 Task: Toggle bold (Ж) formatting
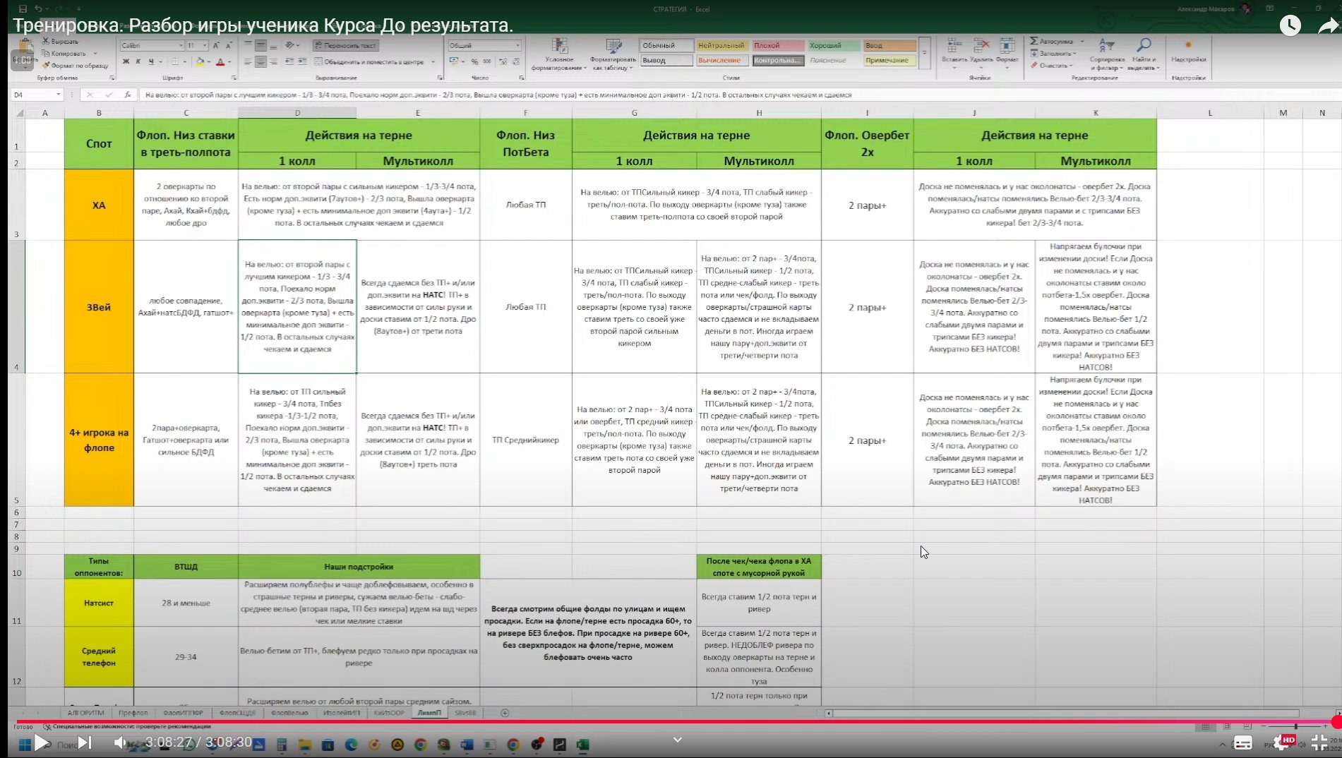[126, 62]
